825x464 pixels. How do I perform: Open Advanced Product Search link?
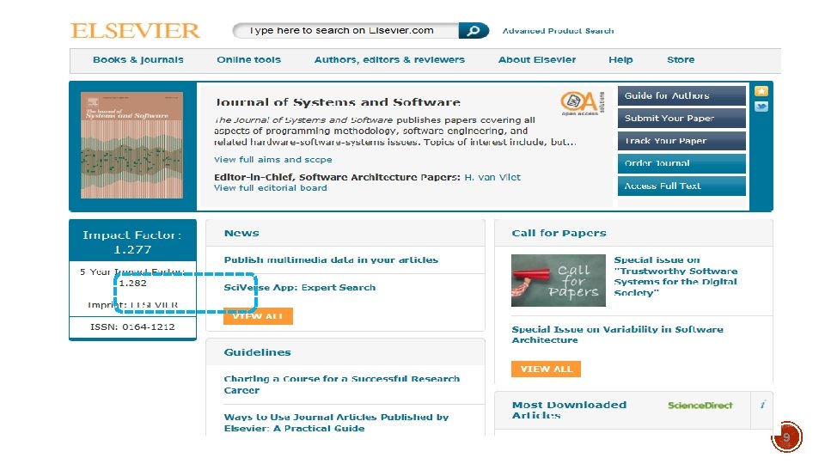[558, 31]
